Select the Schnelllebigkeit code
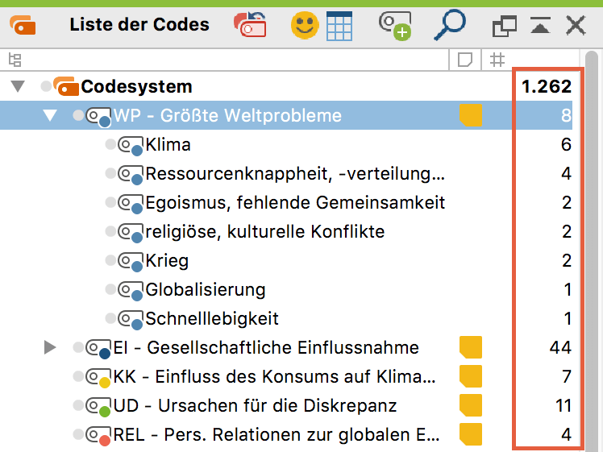Screen dimensions: 603x452 [212, 318]
